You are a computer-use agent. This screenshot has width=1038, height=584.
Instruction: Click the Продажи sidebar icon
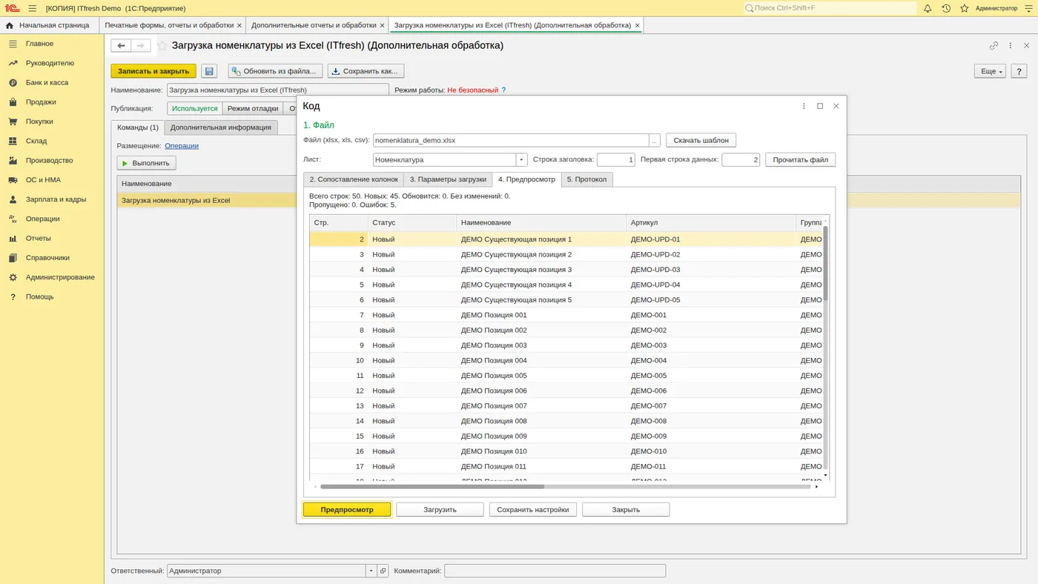[13, 102]
